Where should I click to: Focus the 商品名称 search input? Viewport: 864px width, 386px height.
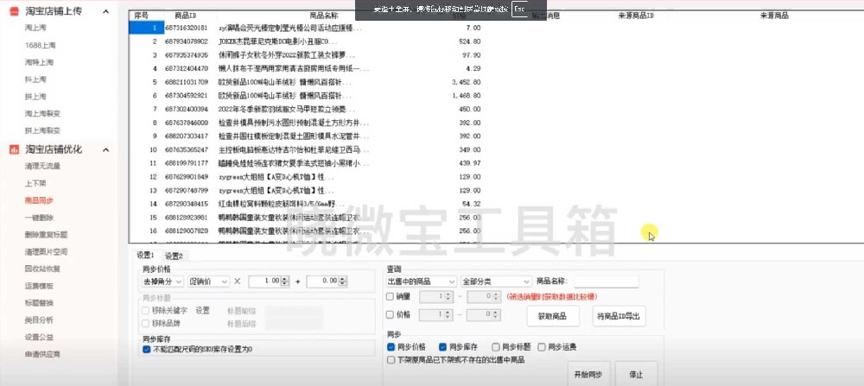point(607,282)
